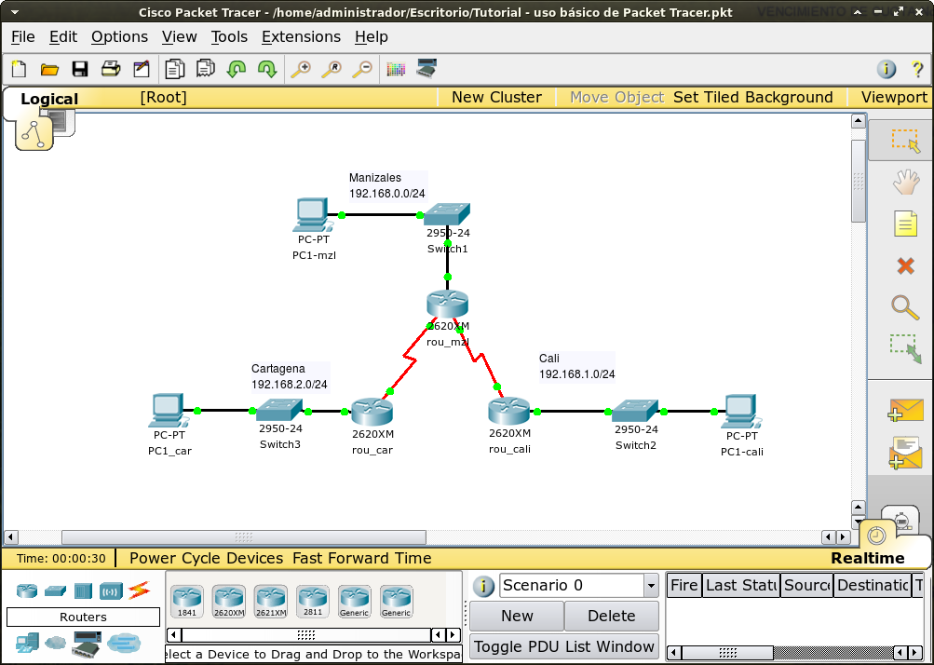The width and height of the screenshot is (934, 665).
Task: Click the scenario information i button
Action: pos(483,587)
